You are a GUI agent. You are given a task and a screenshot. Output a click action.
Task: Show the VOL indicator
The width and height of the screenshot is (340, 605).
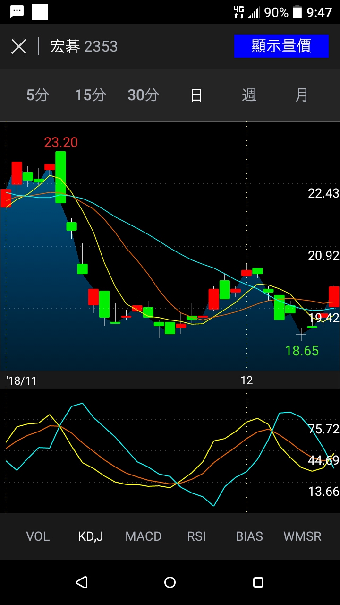tap(38, 536)
